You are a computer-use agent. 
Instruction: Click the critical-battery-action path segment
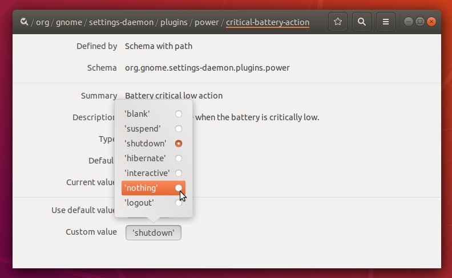[x=268, y=22]
